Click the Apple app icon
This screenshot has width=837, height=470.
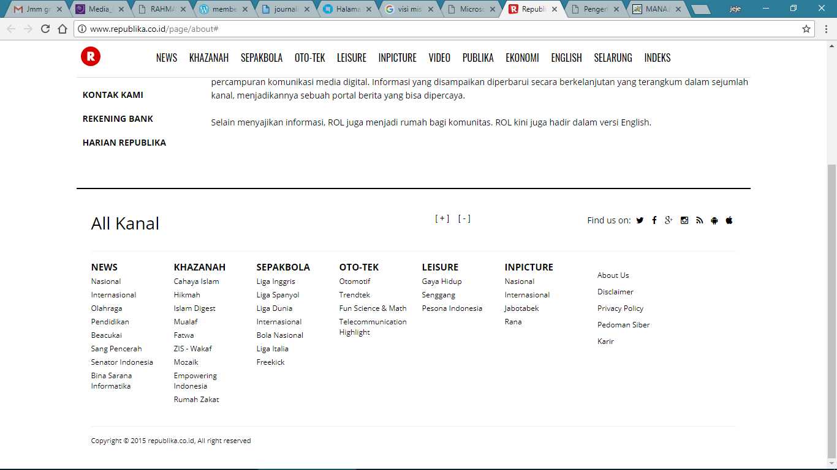[729, 220]
